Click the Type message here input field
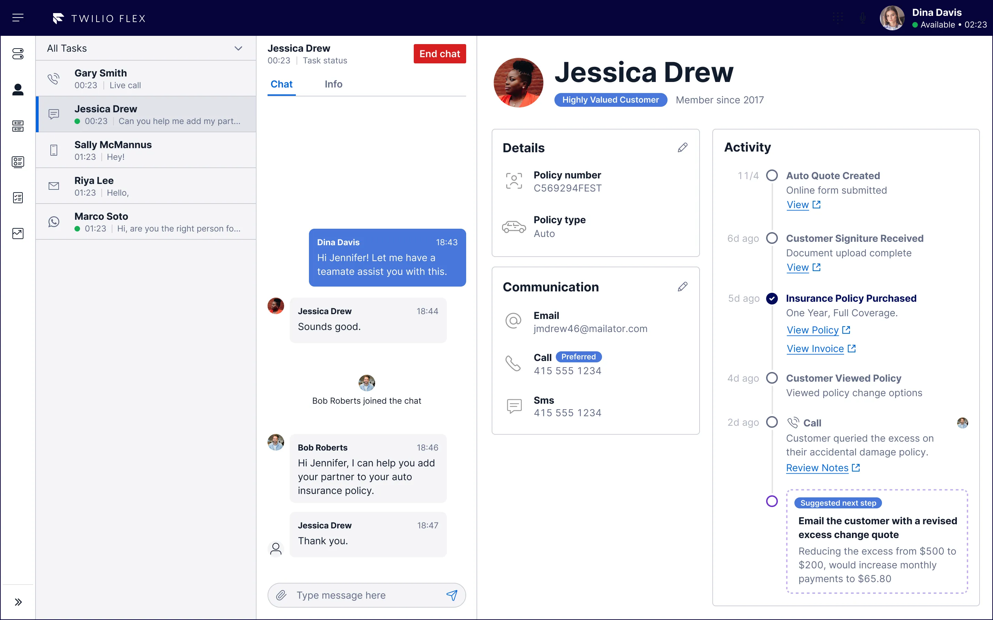Viewport: 993px width, 620px height. point(366,594)
